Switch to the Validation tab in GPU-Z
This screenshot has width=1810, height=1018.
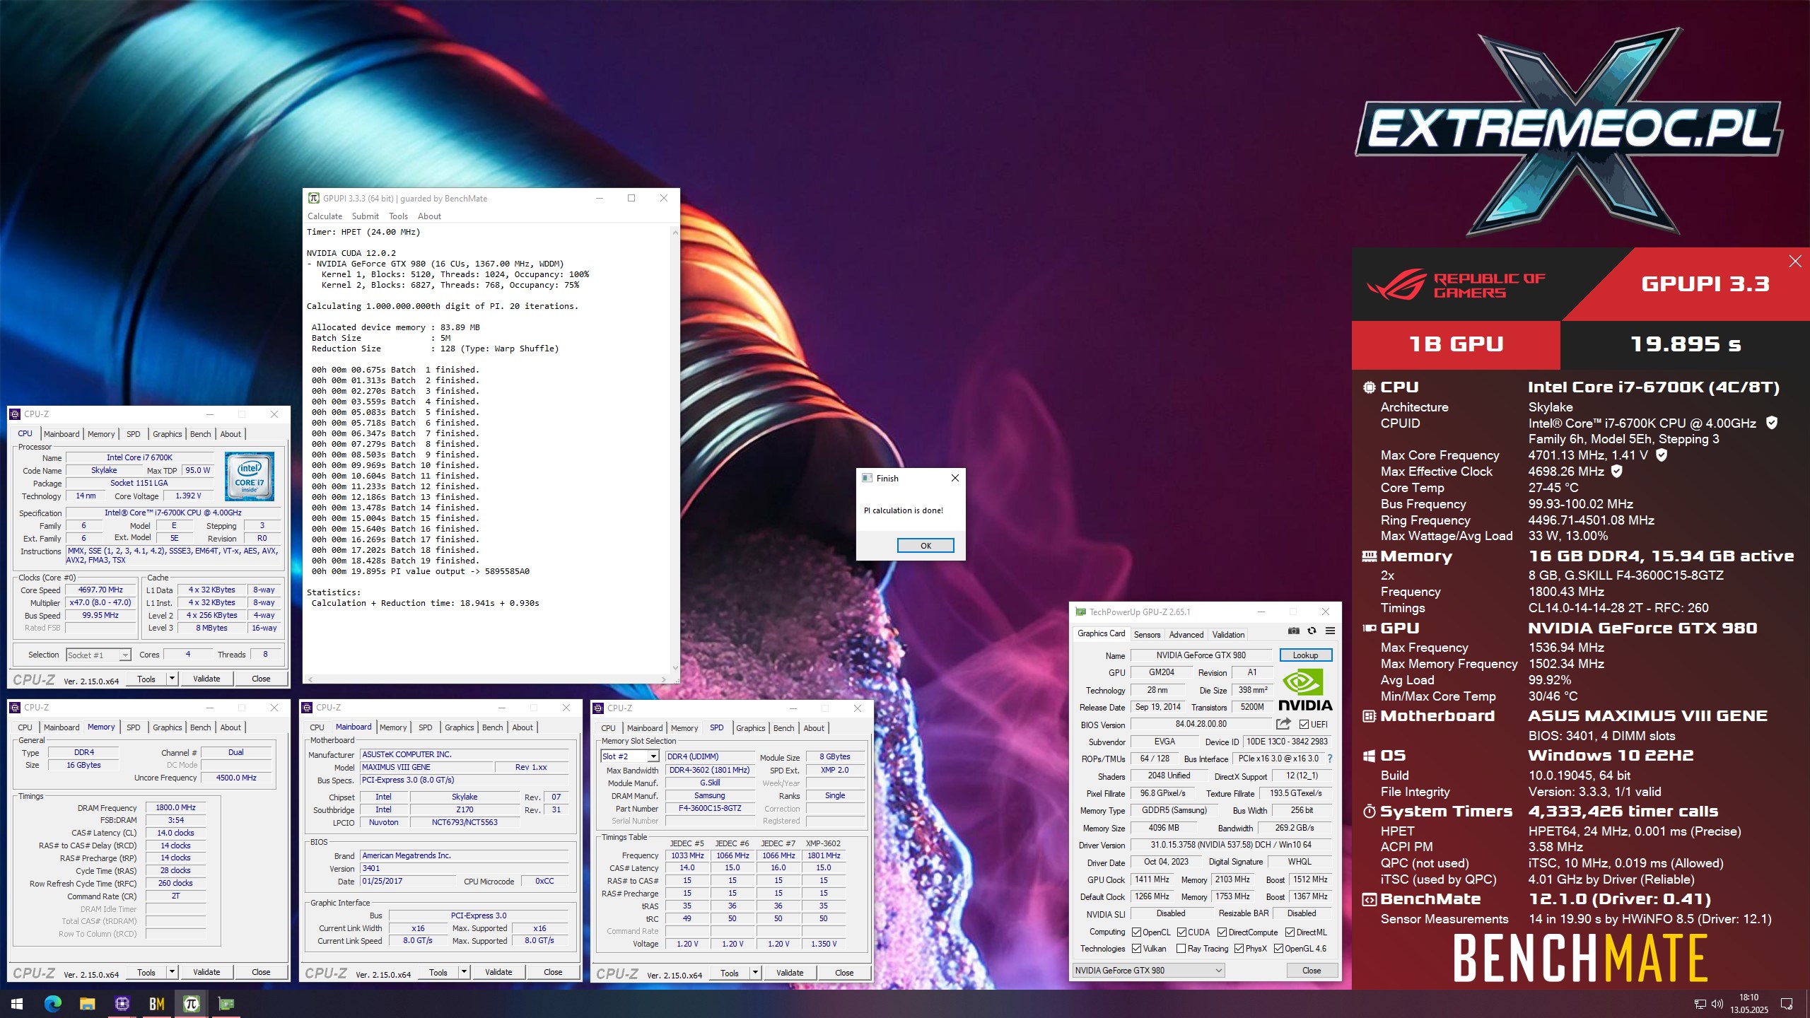(1228, 635)
